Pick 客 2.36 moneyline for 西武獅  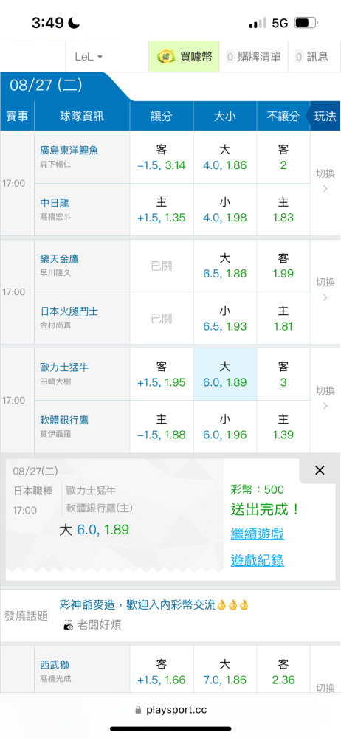[x=283, y=672]
